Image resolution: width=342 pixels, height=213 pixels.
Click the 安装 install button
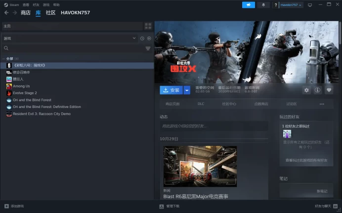pyautogui.click(x=171, y=90)
